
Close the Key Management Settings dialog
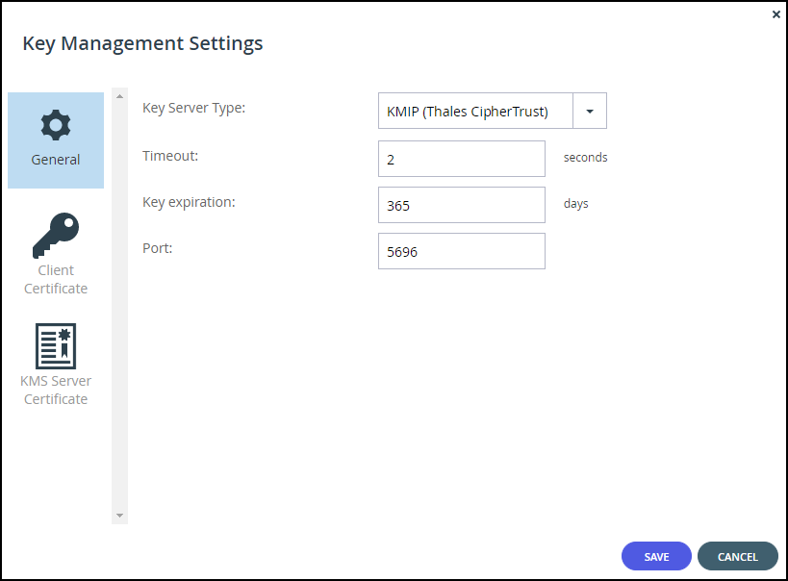(775, 14)
